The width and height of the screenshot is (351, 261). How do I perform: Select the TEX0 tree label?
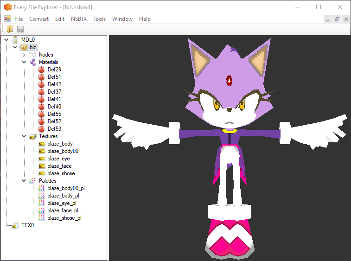(x=27, y=225)
